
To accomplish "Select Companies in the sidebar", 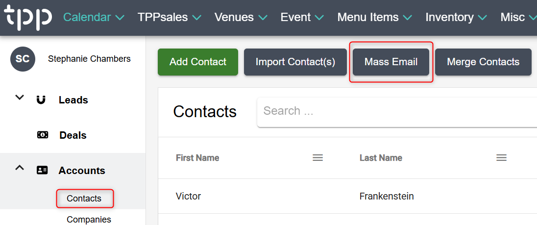I will pyautogui.click(x=89, y=220).
